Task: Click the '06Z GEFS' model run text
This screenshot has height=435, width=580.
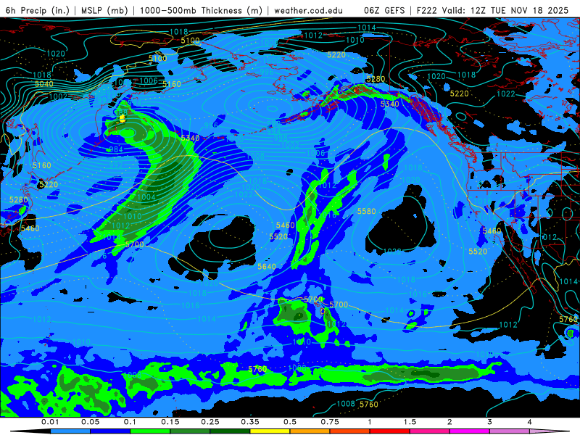Action: [384, 10]
